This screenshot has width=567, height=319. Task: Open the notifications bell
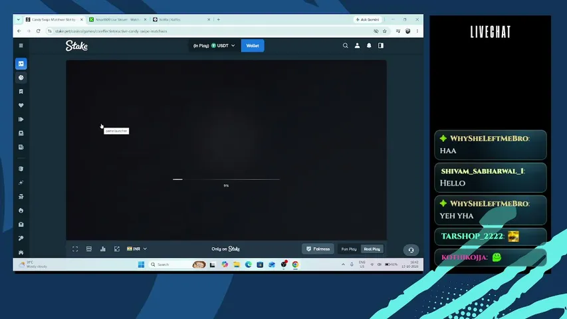coord(369,46)
